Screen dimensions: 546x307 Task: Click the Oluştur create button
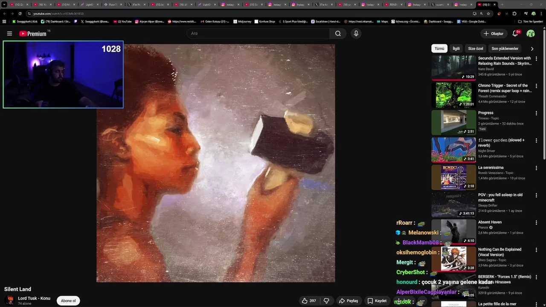pyautogui.click(x=494, y=33)
